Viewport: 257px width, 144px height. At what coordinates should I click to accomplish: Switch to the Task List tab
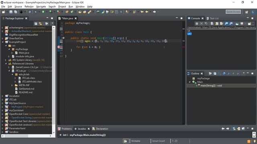[x=212, y=18]
